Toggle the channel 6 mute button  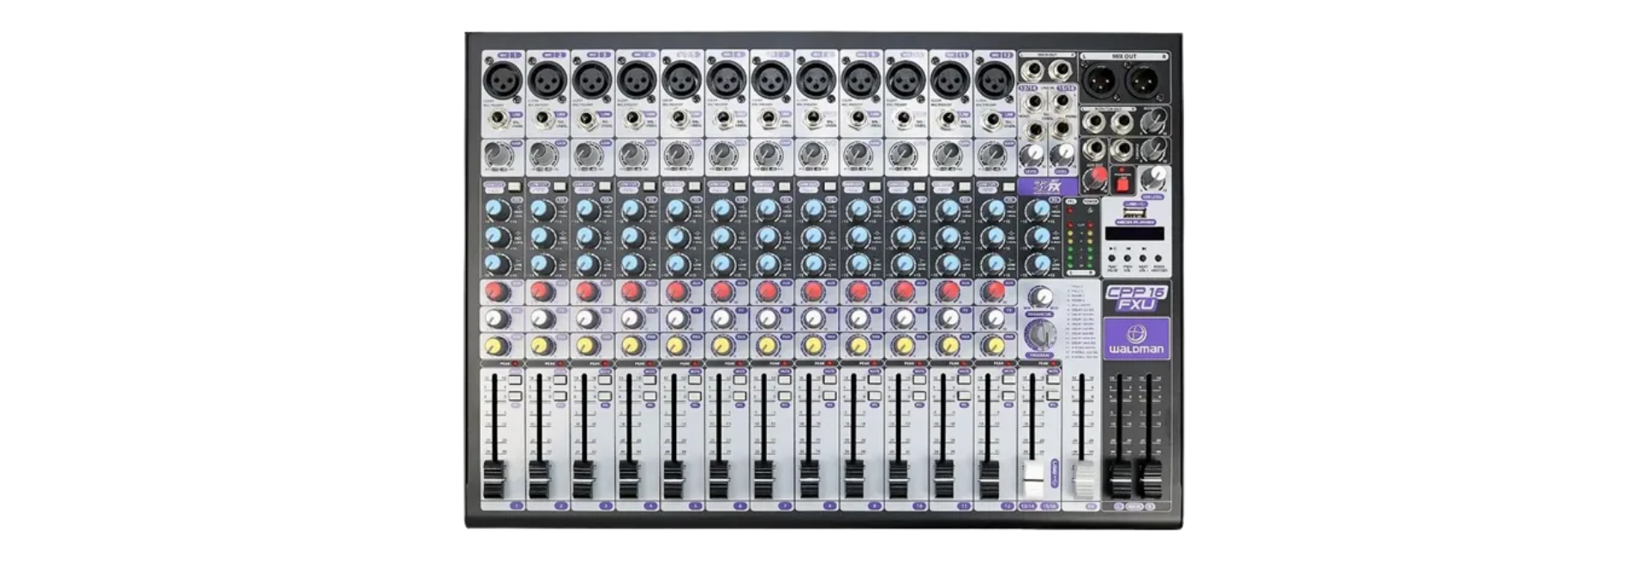(739, 380)
